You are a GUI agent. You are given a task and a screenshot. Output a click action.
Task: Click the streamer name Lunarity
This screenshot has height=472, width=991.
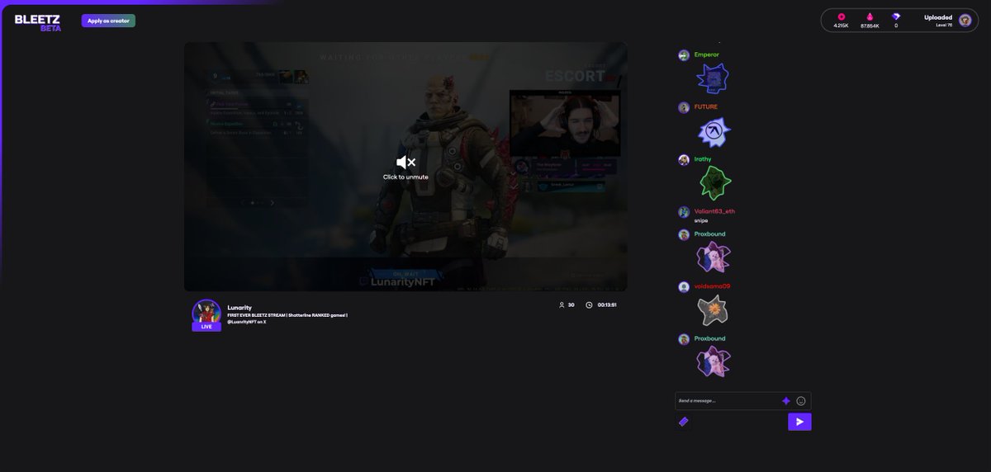239,307
